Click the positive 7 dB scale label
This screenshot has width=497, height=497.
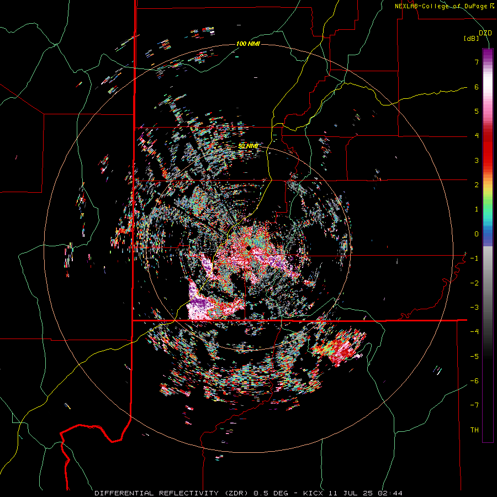tap(477, 62)
